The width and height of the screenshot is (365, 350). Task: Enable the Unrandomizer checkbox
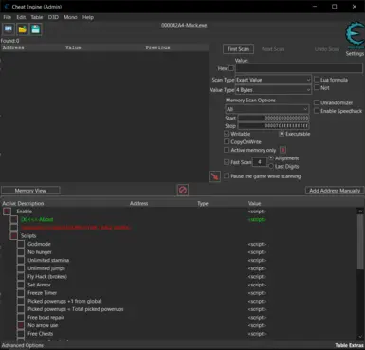[x=317, y=102]
